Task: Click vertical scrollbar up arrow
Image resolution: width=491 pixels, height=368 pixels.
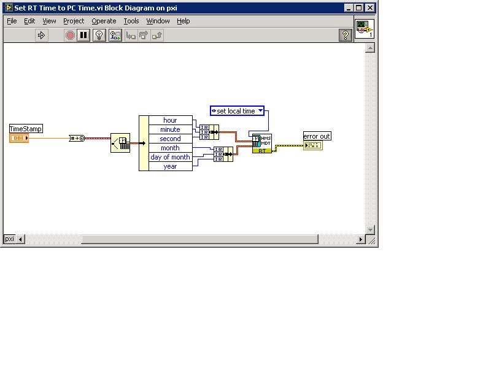Action: [x=370, y=48]
